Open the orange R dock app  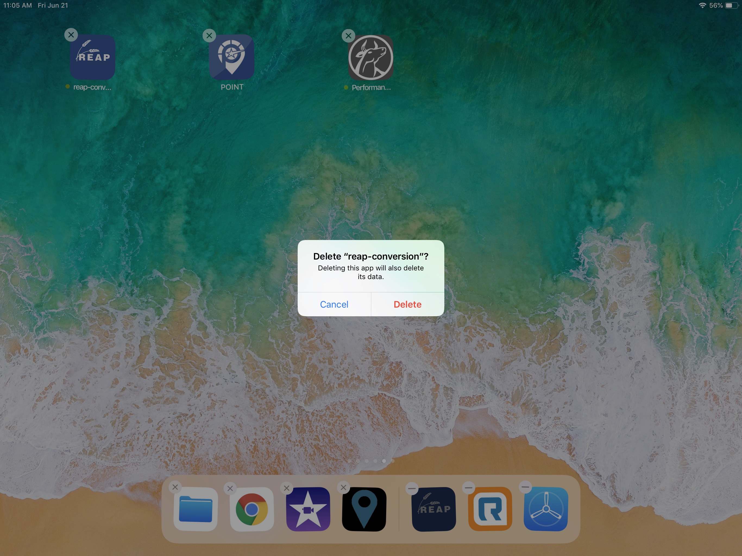490,509
